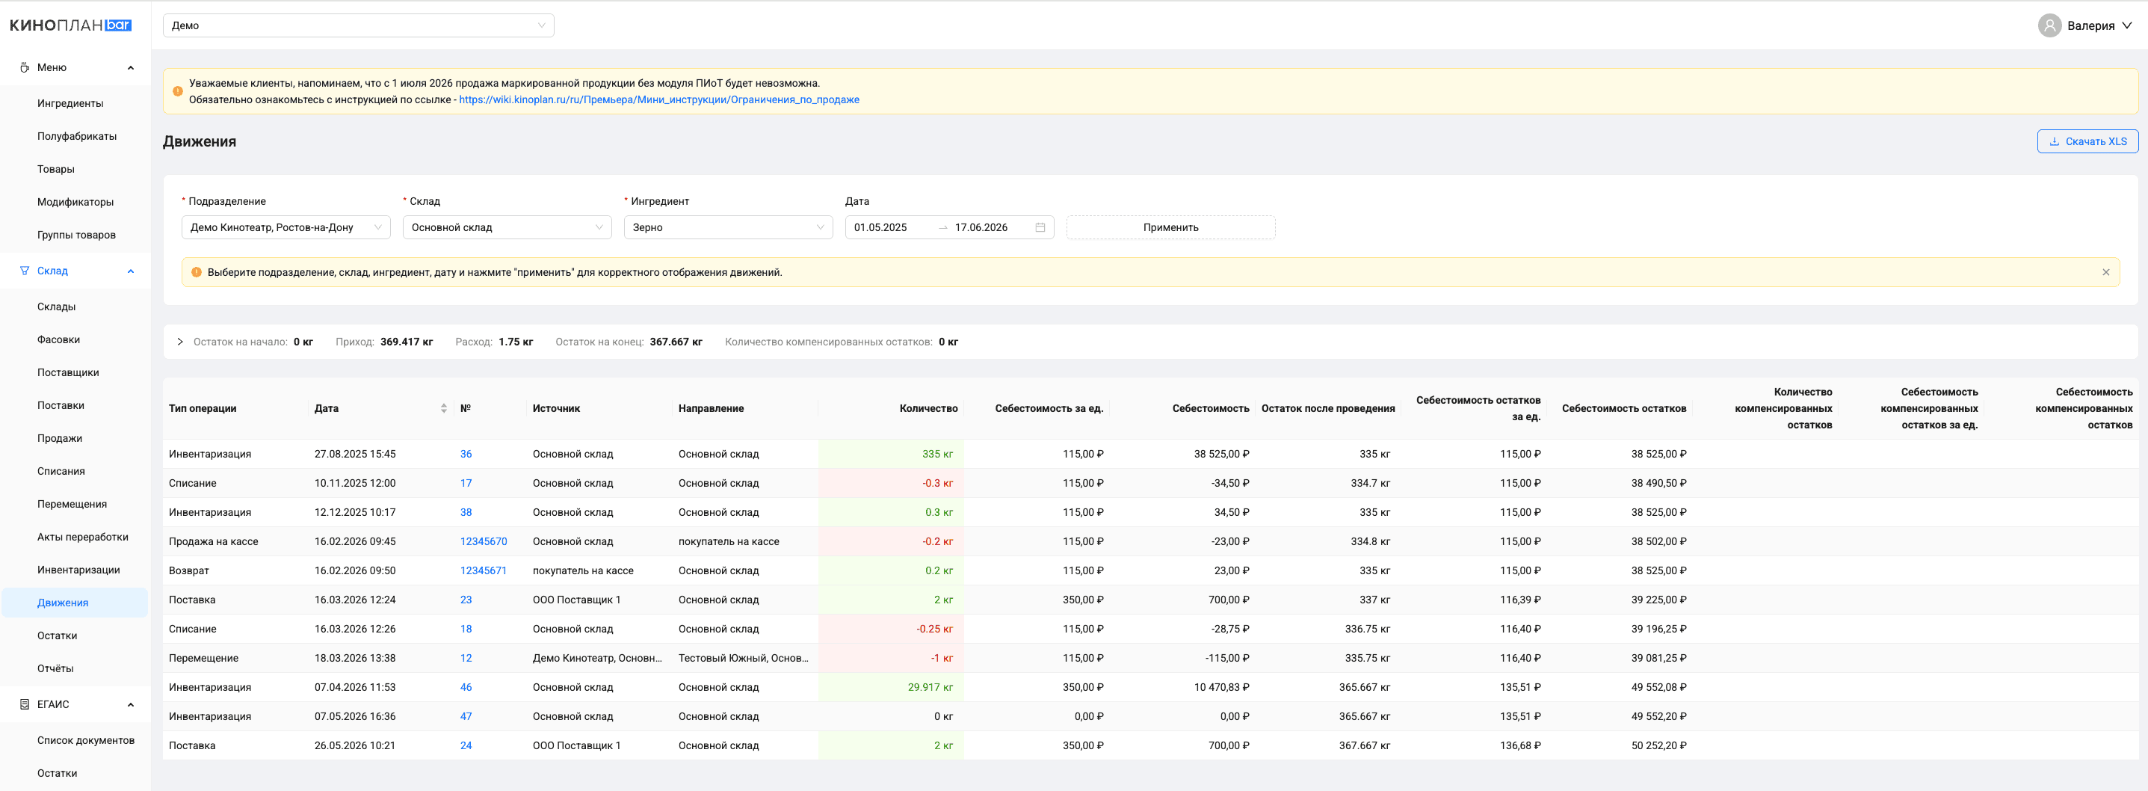Viewport: 2148px width, 791px height.
Task: Collapse the ЕГАИС sidebar section
Action: 131,704
